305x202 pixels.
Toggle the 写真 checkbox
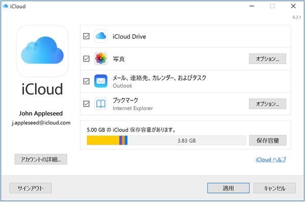(87, 58)
